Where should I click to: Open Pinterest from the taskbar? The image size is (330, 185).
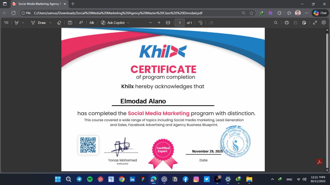[x=100, y=179]
